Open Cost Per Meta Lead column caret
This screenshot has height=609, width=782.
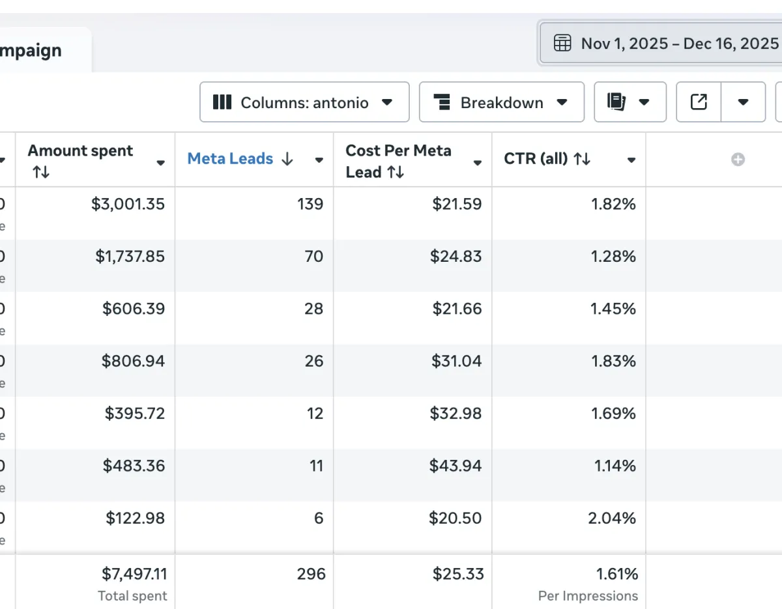point(478,163)
